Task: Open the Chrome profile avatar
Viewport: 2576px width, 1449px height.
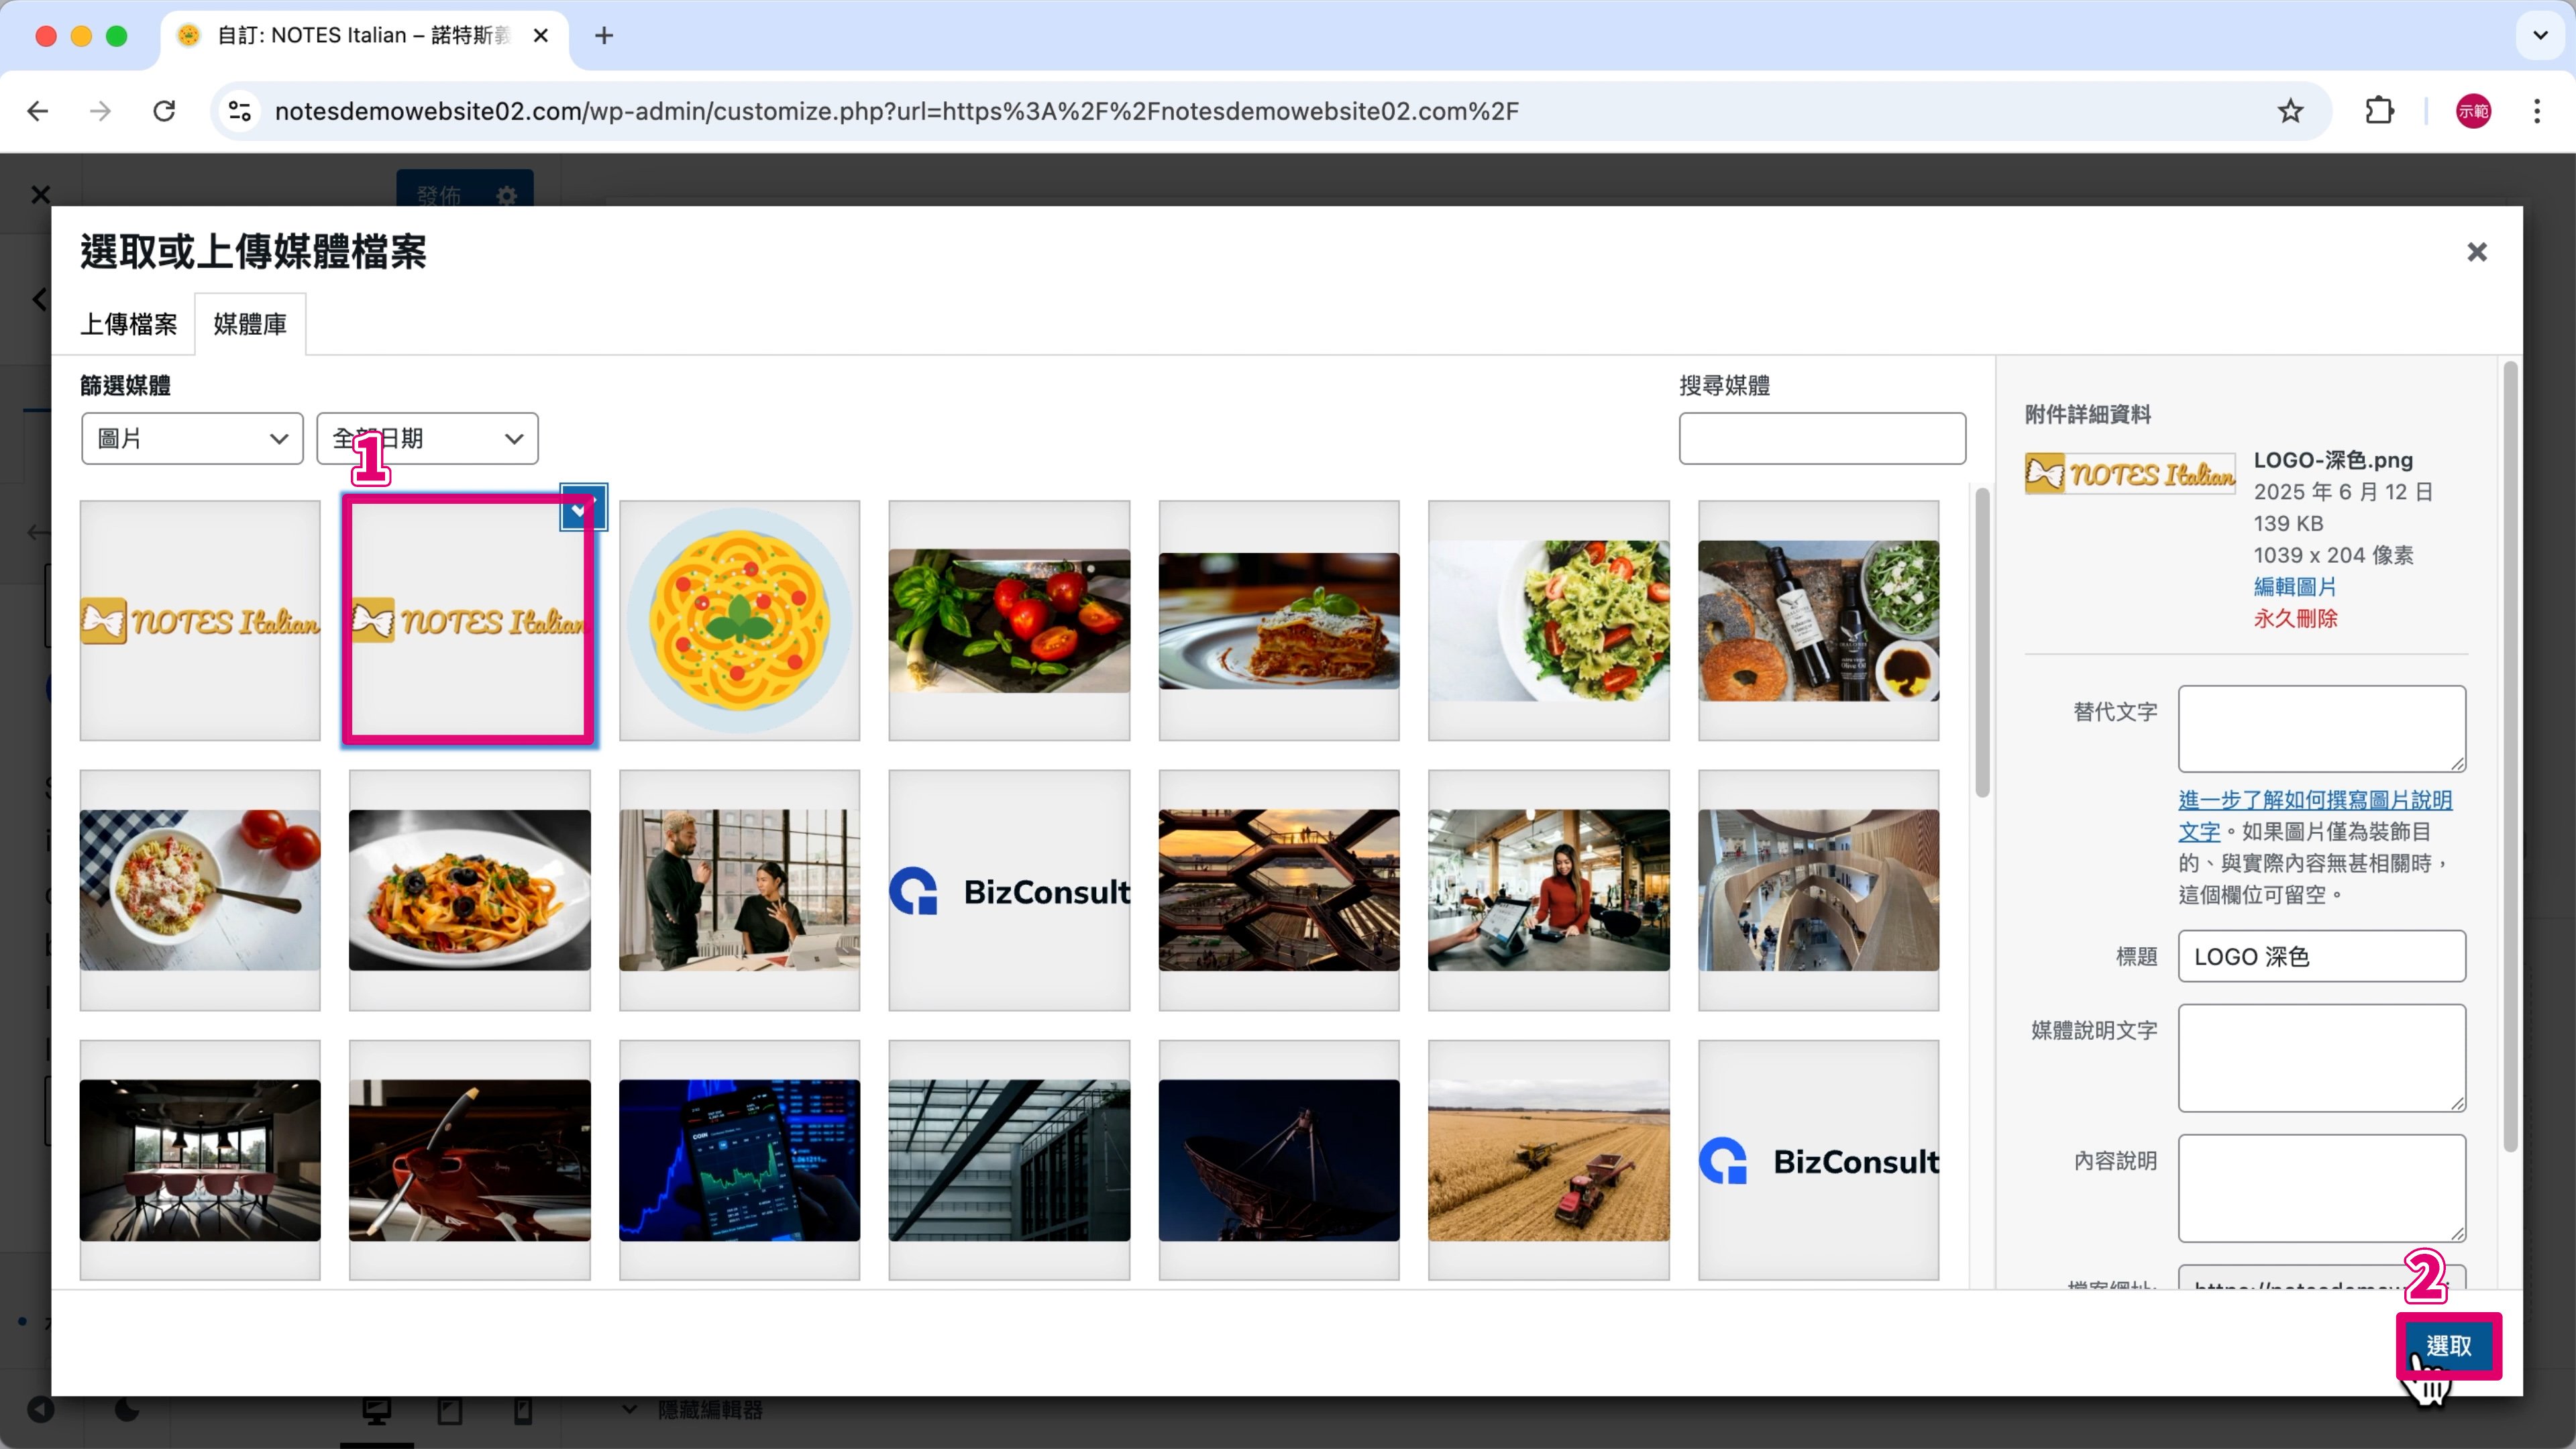Action: pos(2473,111)
